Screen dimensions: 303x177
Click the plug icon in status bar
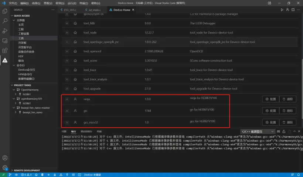(x=67, y=175)
